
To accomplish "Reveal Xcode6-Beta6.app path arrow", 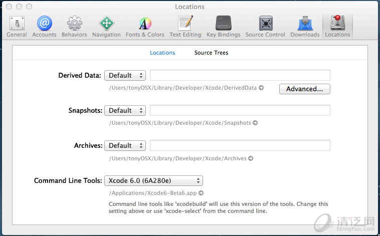I will coord(201,193).
